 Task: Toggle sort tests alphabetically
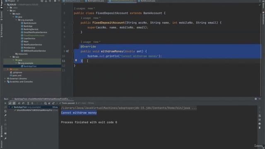pos(19,103)
